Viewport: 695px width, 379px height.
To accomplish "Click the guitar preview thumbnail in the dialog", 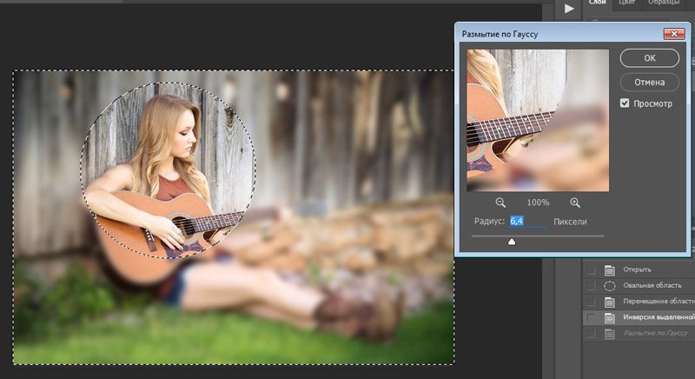I will tap(538, 120).
